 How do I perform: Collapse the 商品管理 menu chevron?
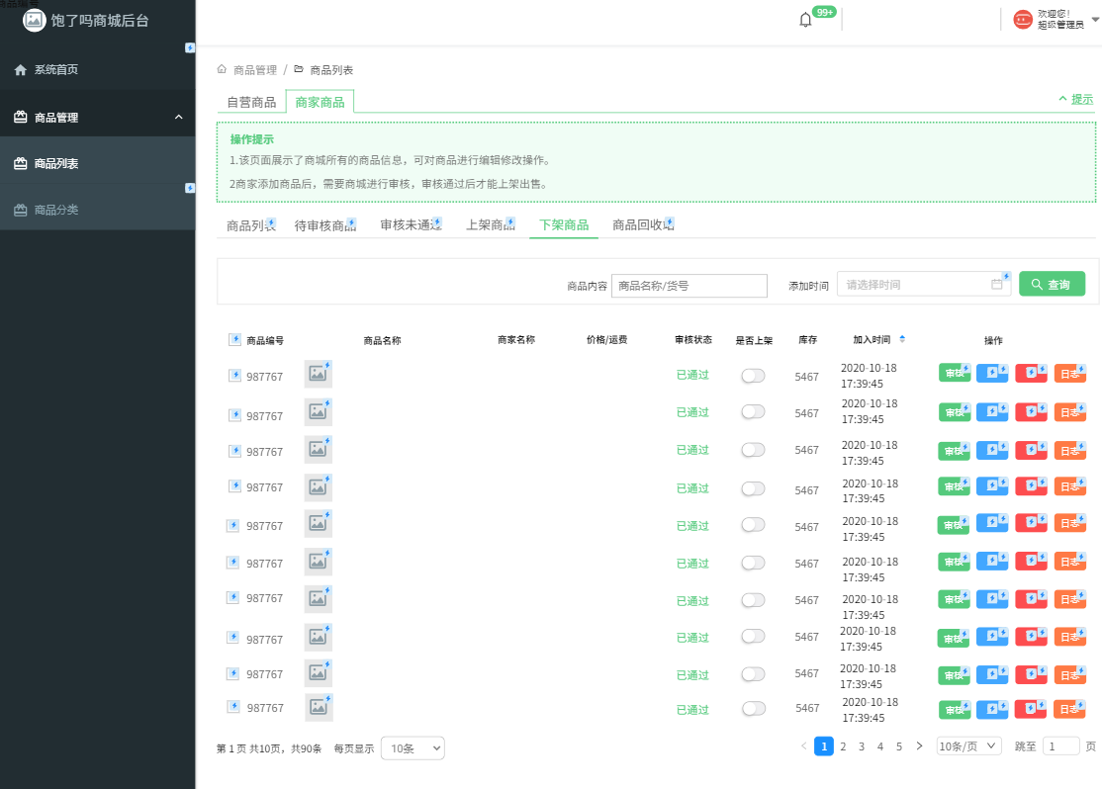point(178,118)
